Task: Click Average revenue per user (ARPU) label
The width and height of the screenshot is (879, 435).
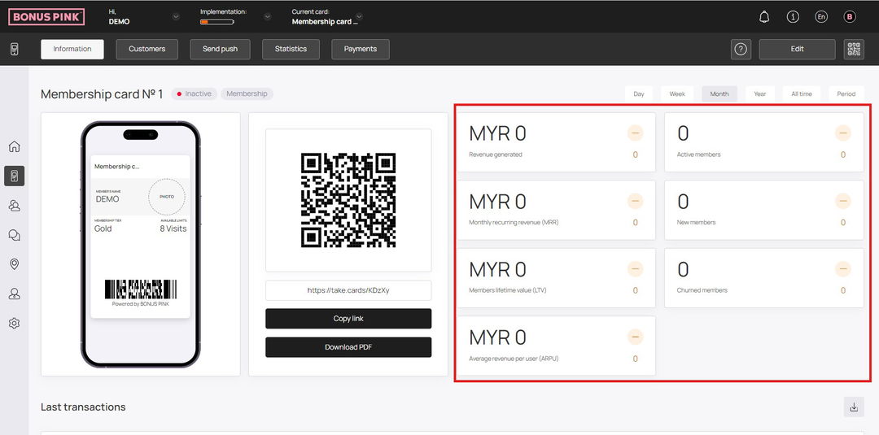Action: 514,359
